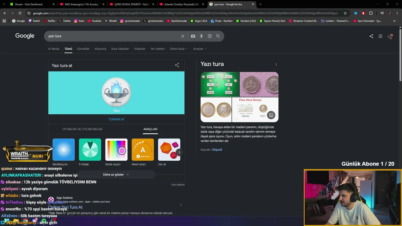Search by image with the Lens icon
This screenshot has width=402, height=226.
(x=209, y=36)
